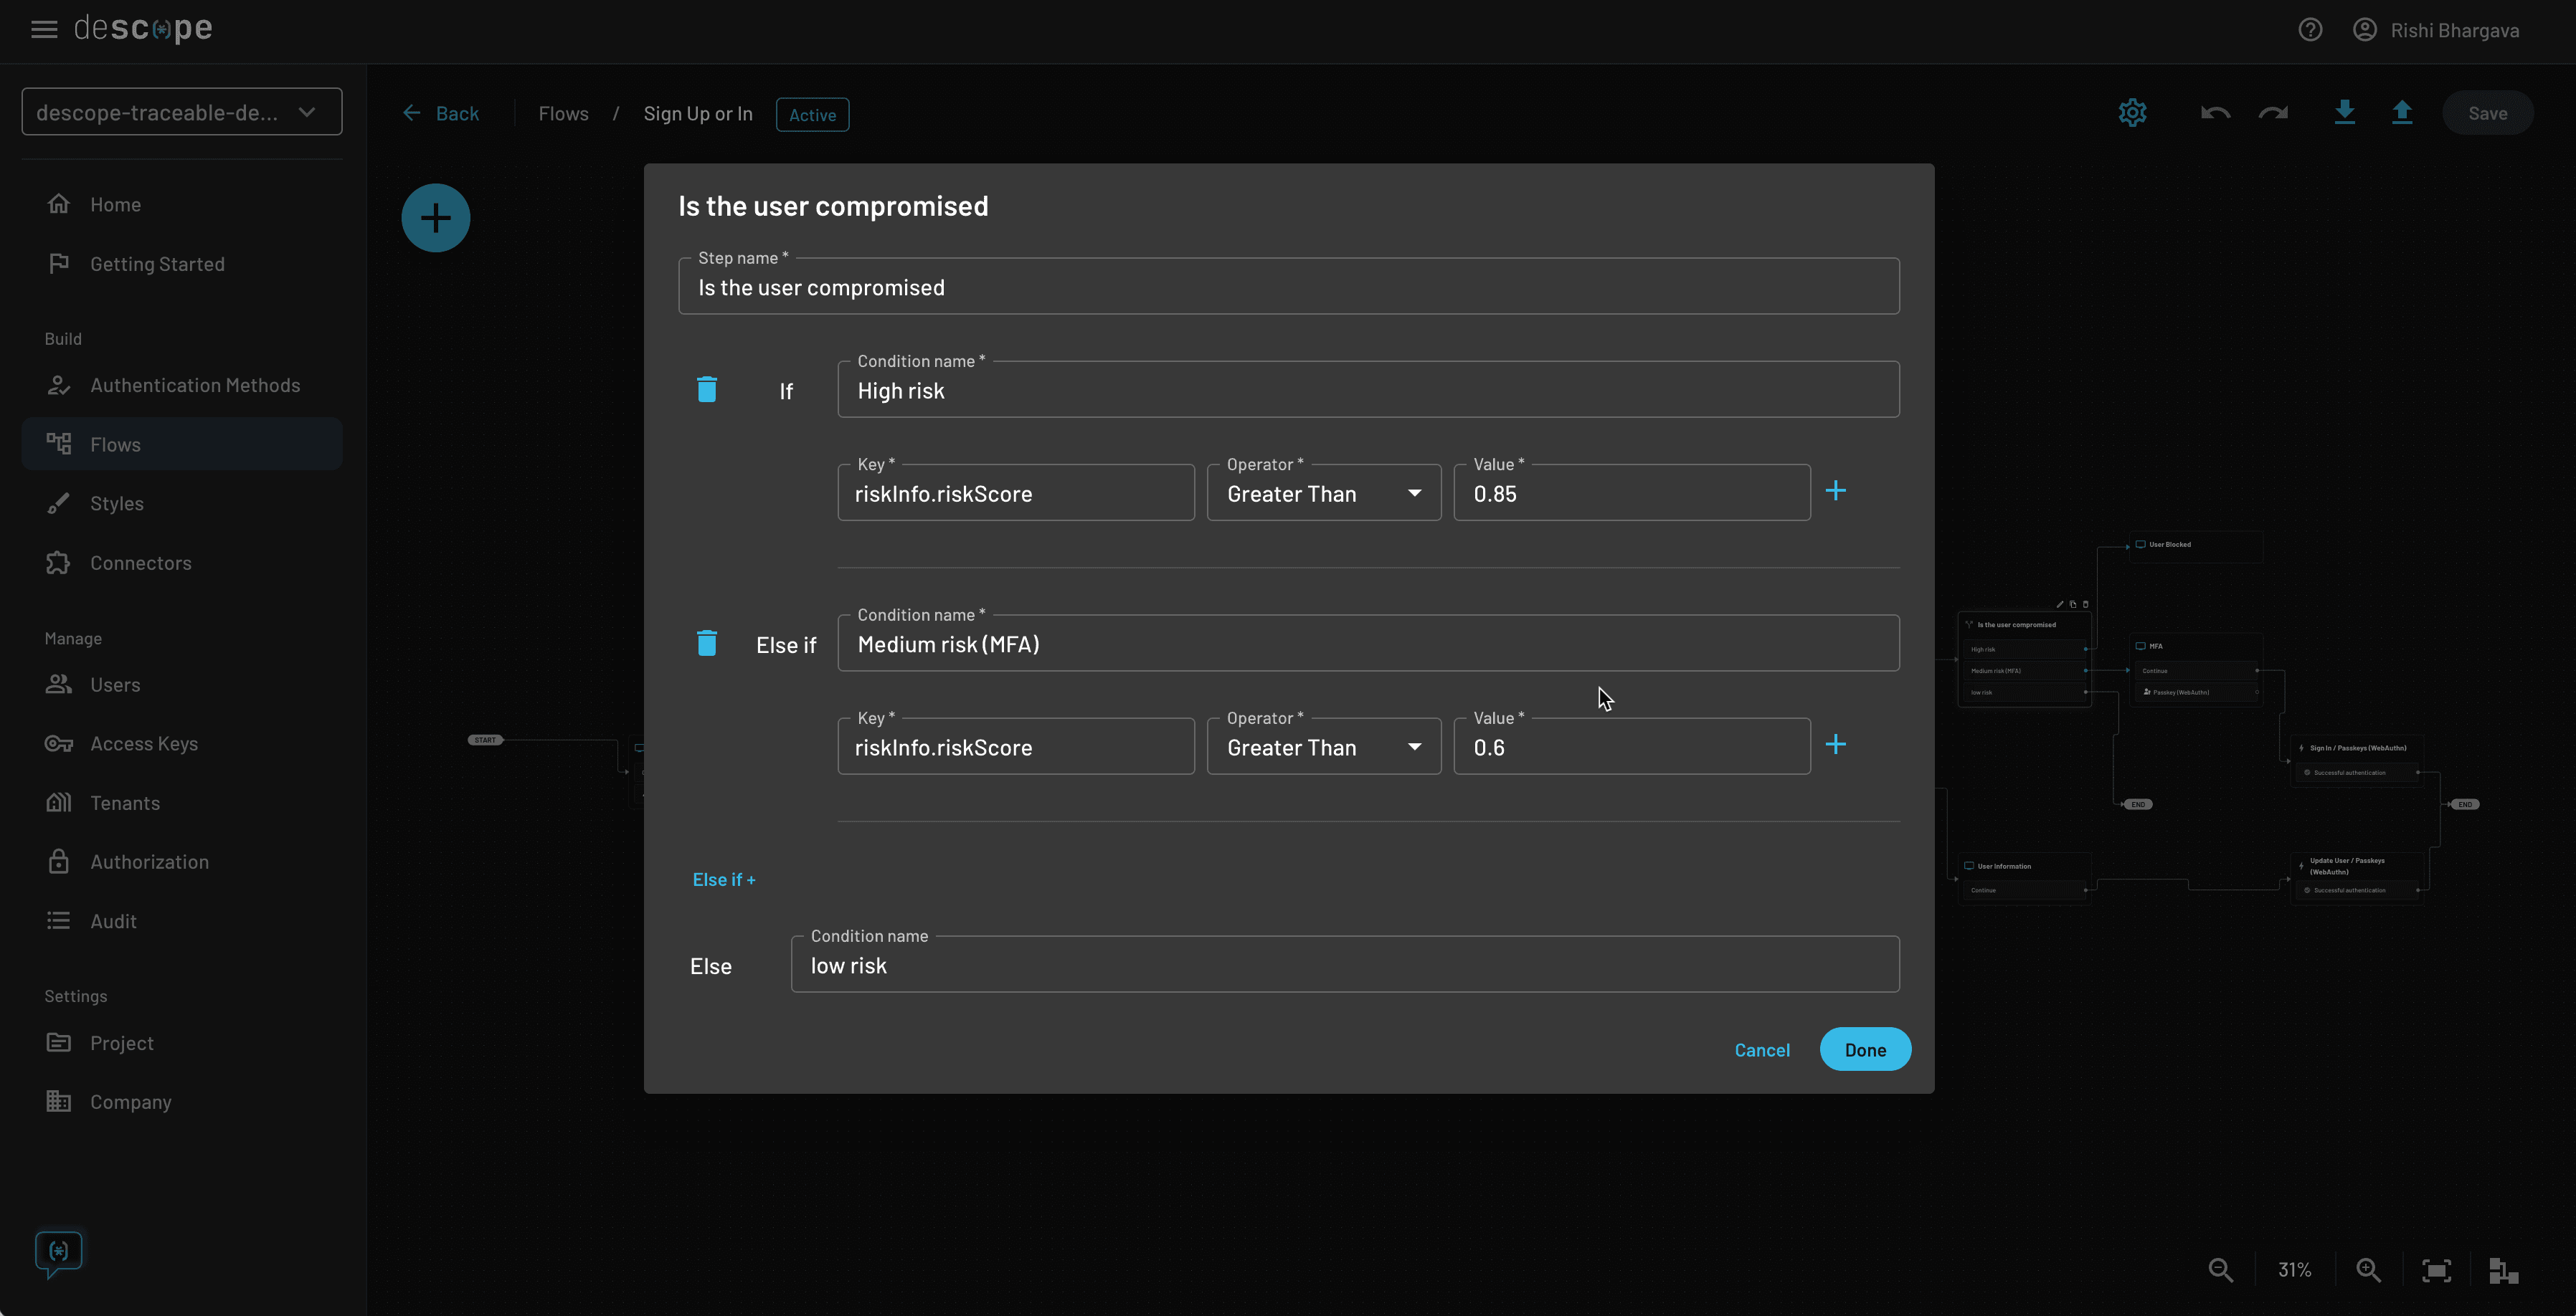Open the Medium risk operator dropdown
The width and height of the screenshot is (2576, 1316).
(1414, 746)
